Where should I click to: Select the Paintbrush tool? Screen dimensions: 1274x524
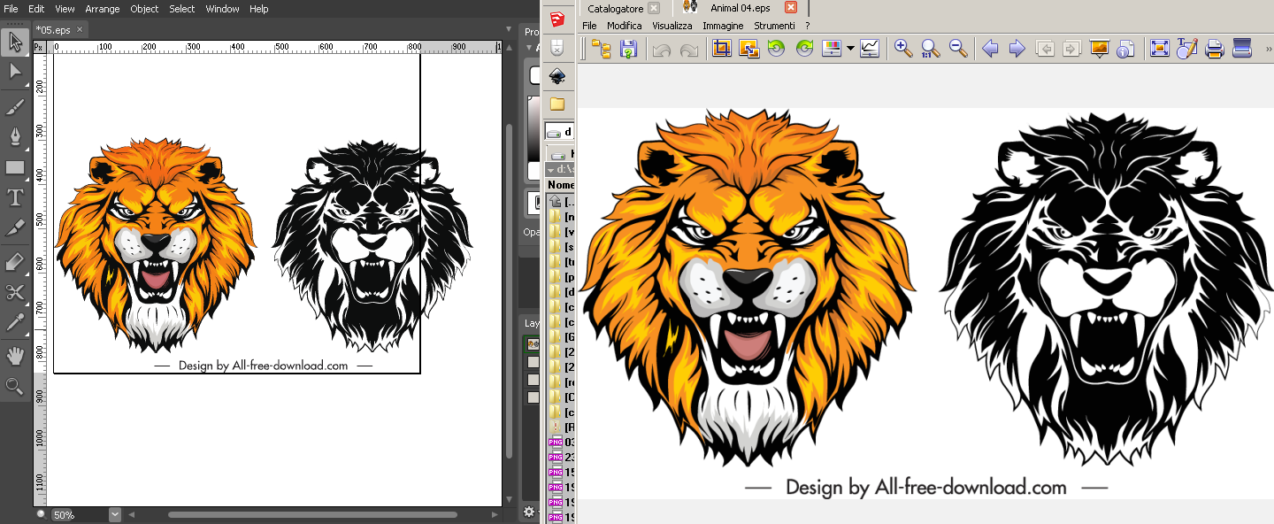15,107
